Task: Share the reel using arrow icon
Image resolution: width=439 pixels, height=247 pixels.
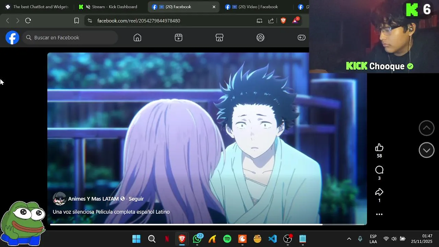Action: 379,192
